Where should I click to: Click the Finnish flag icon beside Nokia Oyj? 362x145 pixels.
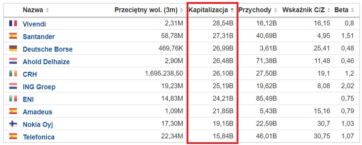pyautogui.click(x=13, y=124)
